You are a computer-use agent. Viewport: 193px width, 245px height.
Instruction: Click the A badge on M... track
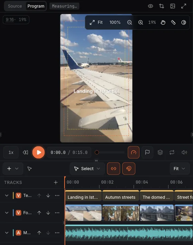18,233
